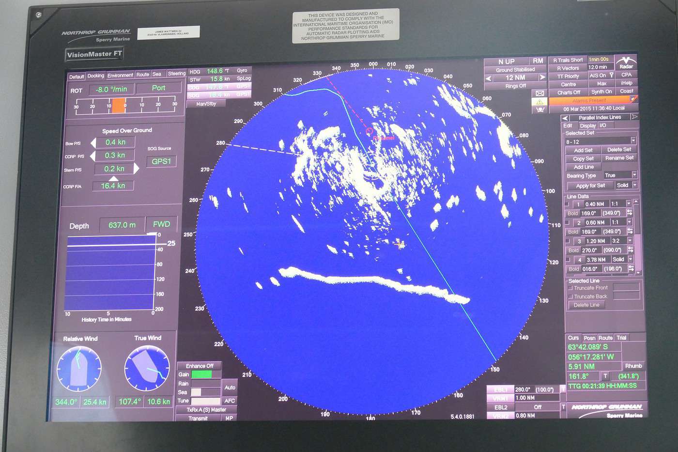678x452 pixels.
Task: Click the Man/Stby button
Action: click(206, 104)
